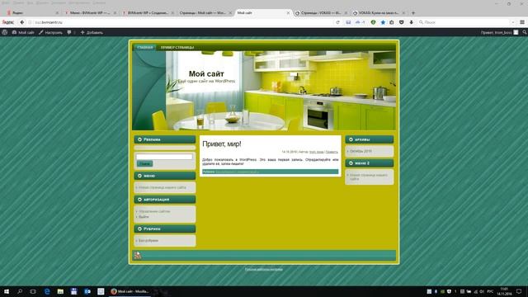The height and width of the screenshot is (297, 528).
Task: Click the post author link
Action: 316,152
